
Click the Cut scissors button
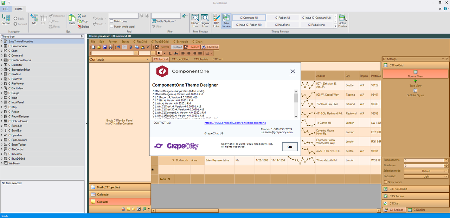[x=82, y=16]
